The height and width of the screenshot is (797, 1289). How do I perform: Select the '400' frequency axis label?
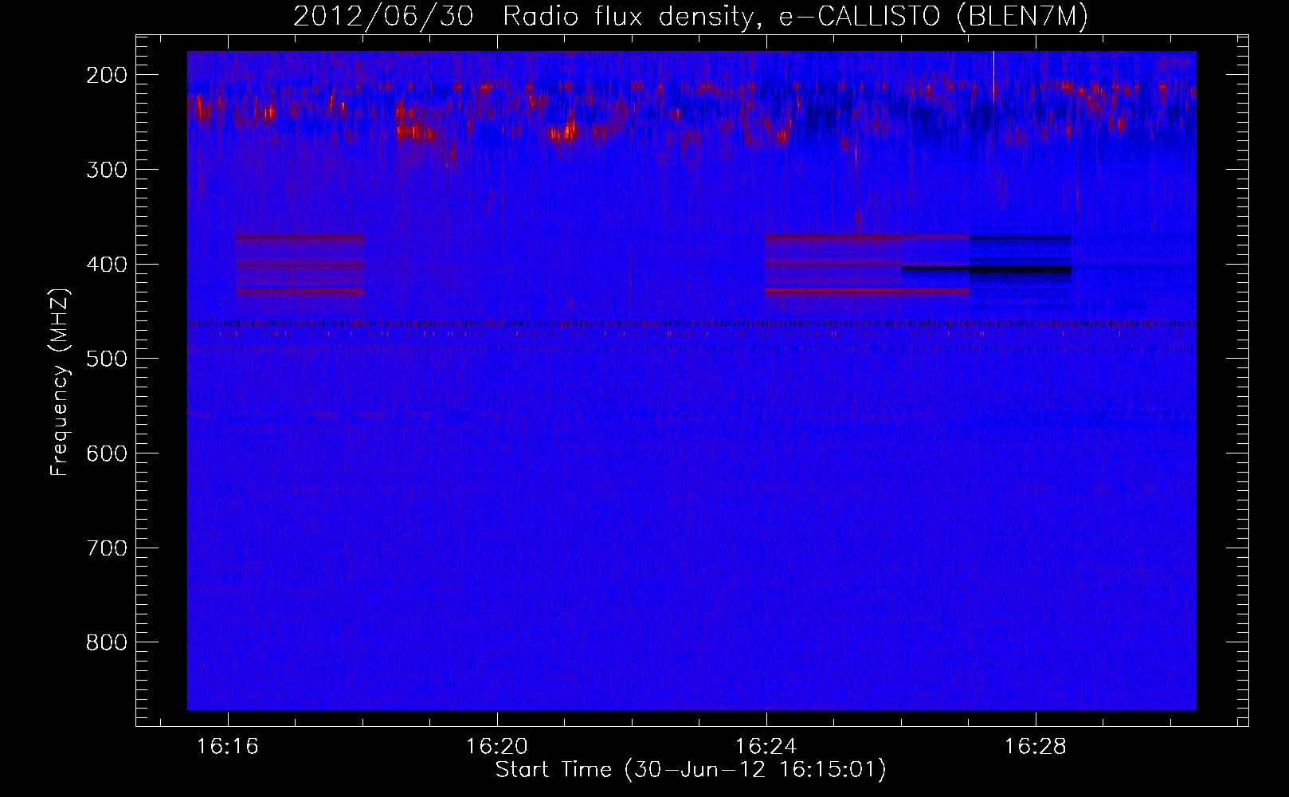106,265
